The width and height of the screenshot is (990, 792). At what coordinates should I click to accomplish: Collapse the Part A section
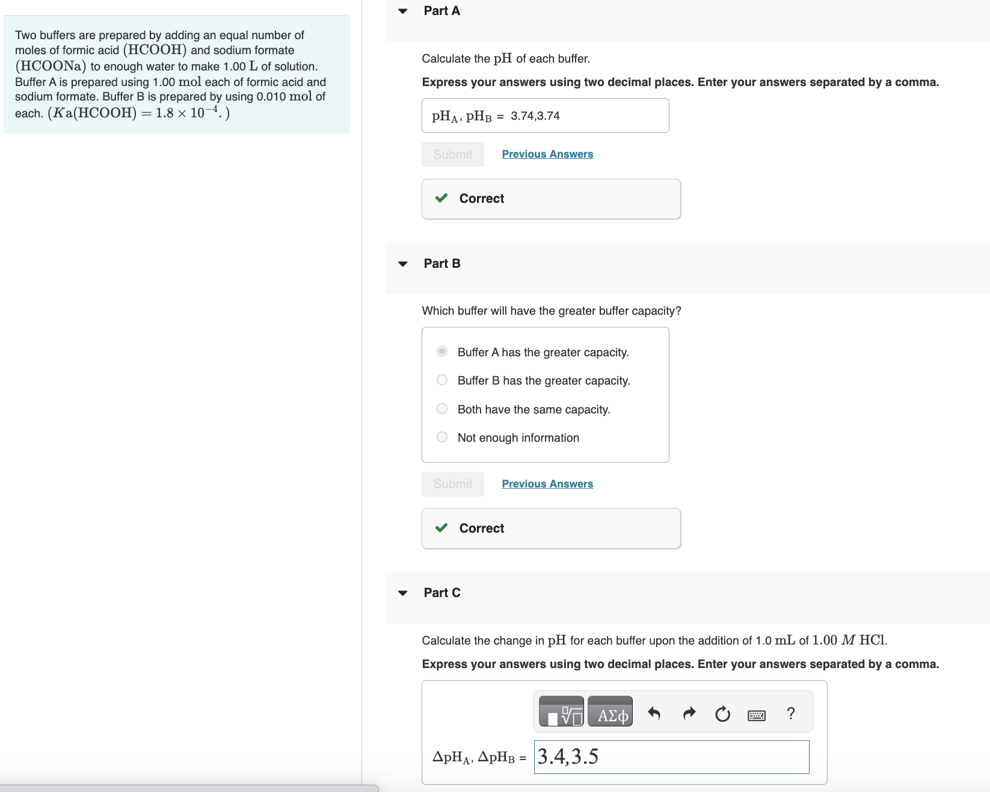tap(402, 11)
